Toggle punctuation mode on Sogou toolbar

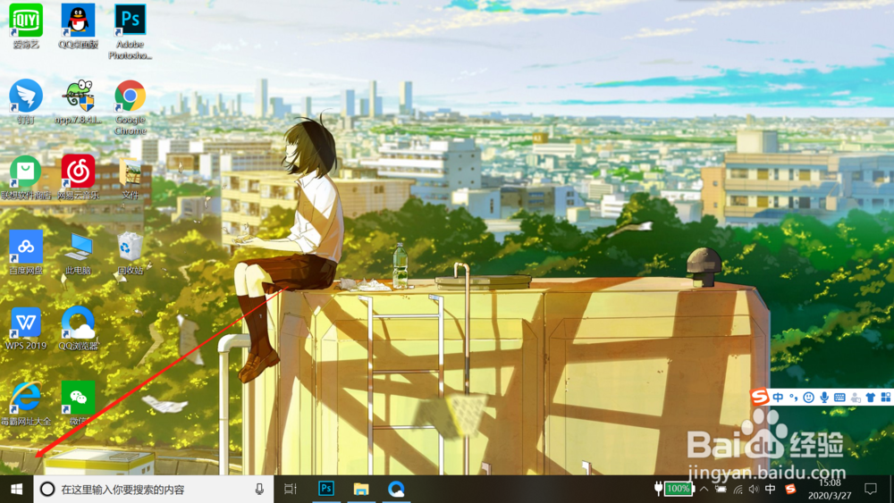click(x=794, y=398)
